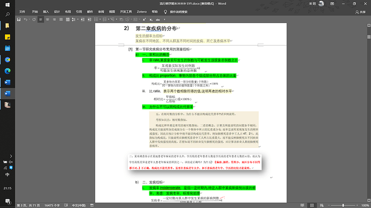371x208 pixels.
Task: Switch to the 插入 tab
Action: coord(46,12)
